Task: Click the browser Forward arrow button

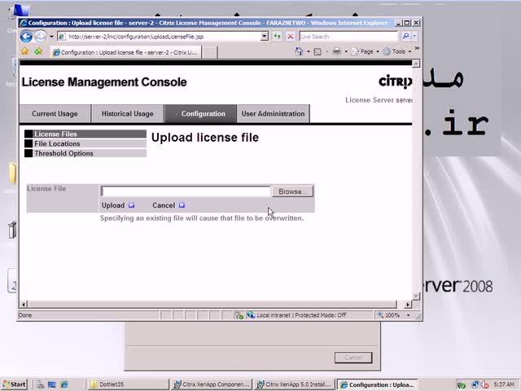Action: pos(40,36)
